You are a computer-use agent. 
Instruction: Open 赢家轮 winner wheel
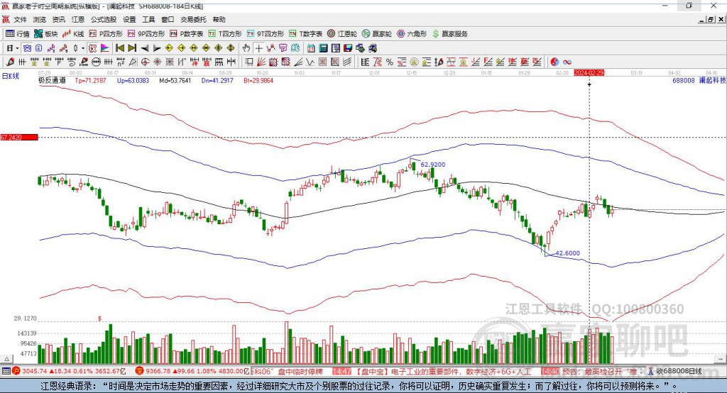(377, 34)
